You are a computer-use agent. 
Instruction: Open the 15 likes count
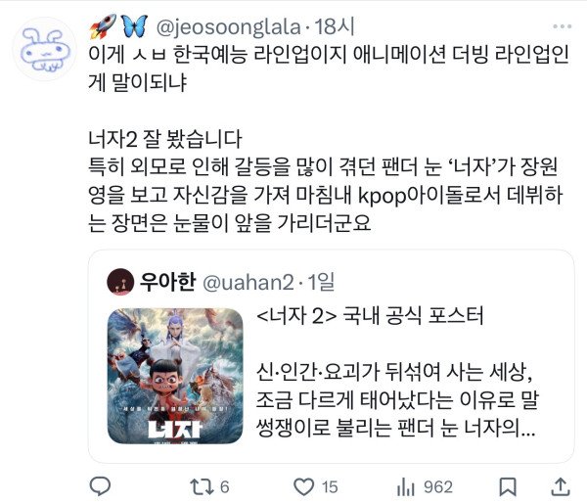coord(330,487)
